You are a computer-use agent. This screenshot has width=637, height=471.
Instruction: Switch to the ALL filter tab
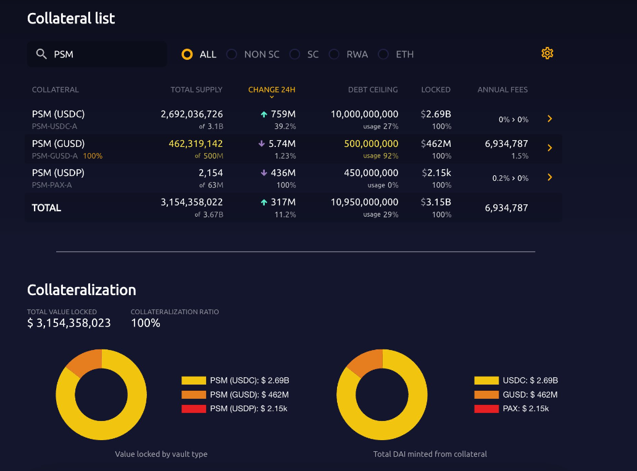pyautogui.click(x=187, y=54)
